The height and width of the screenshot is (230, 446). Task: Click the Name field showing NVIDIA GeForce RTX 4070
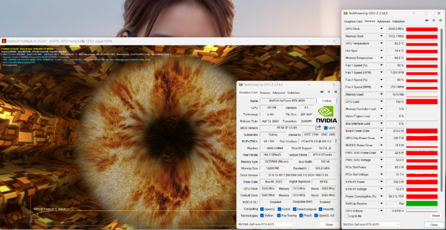pyautogui.click(x=287, y=101)
